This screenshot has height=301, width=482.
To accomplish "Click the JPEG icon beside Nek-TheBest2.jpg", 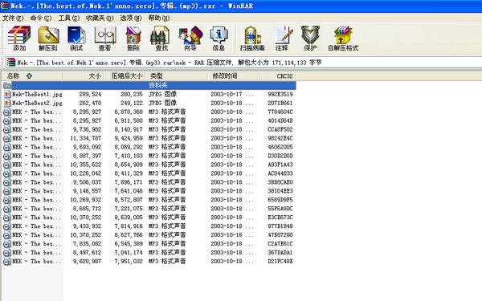I will pos(7,103).
